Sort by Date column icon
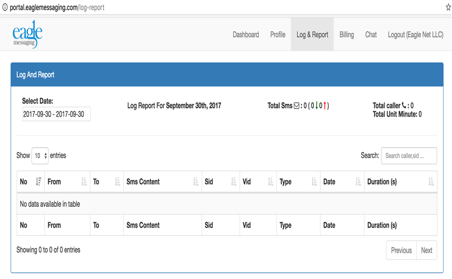 coord(358,182)
